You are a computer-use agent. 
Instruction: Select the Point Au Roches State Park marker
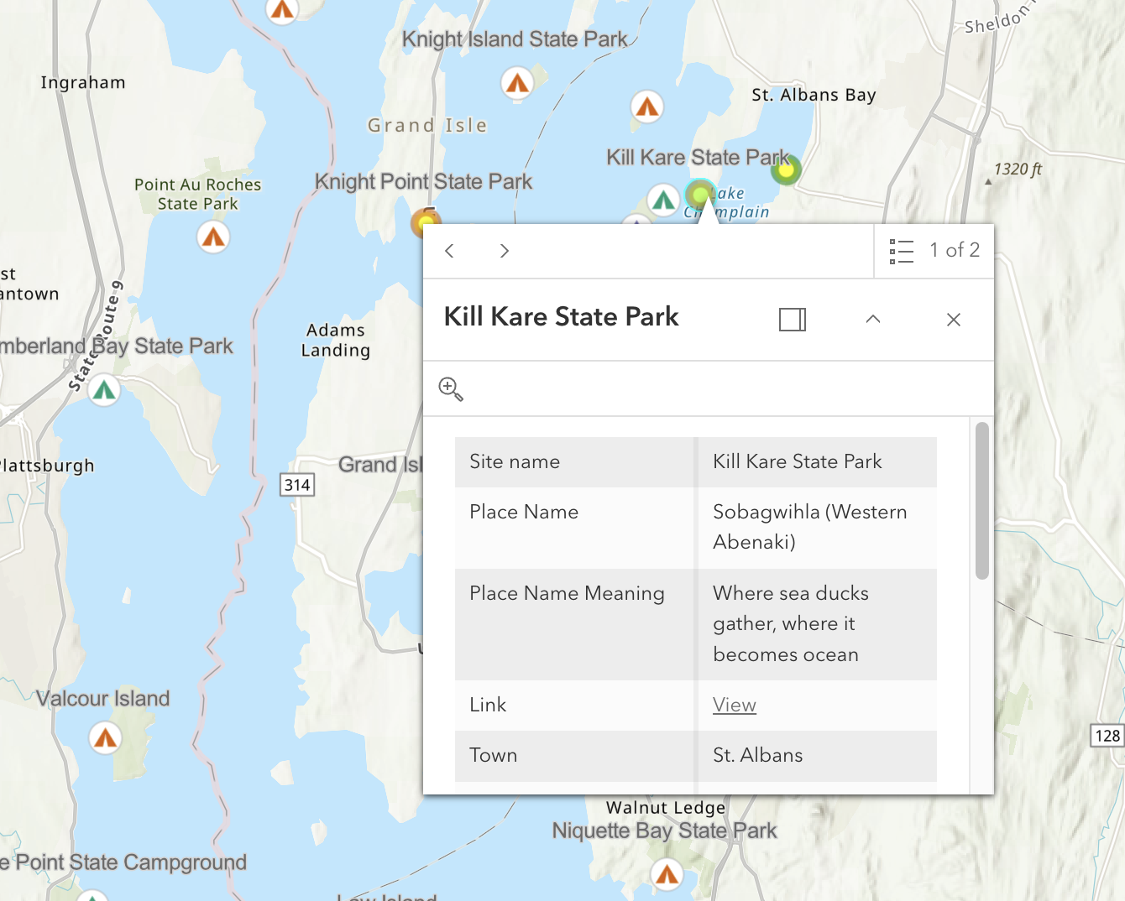pyautogui.click(x=213, y=238)
